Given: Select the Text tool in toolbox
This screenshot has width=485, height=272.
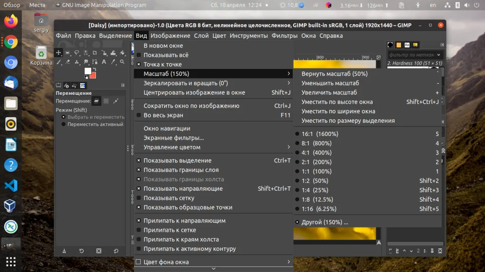Looking at the screenshot, I should [104, 62].
